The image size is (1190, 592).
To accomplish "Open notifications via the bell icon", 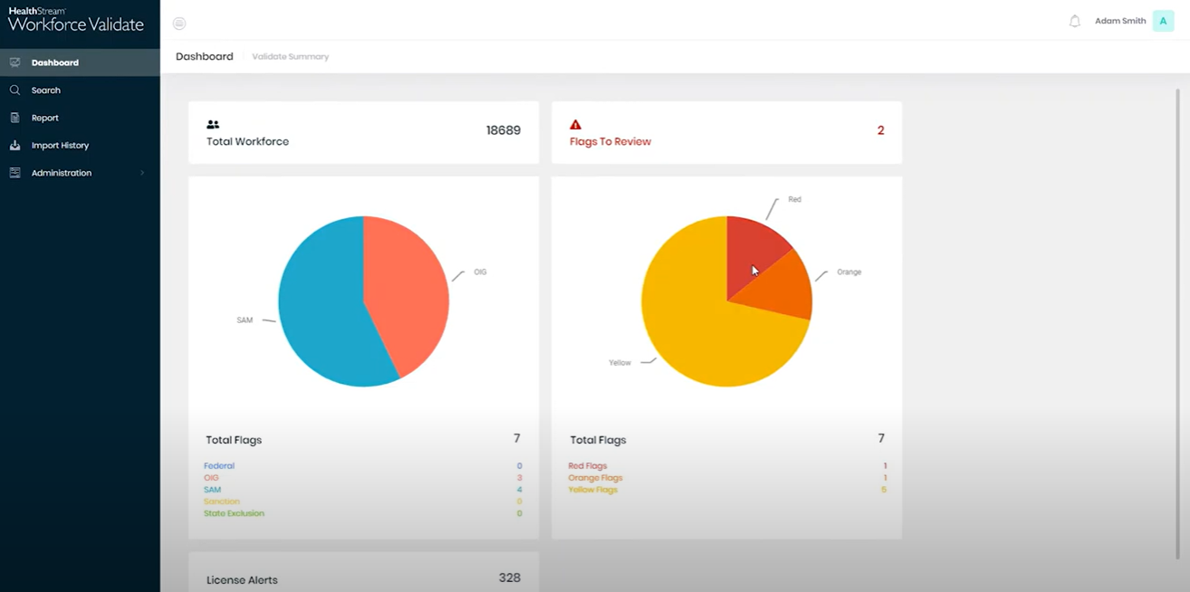I will [x=1075, y=20].
